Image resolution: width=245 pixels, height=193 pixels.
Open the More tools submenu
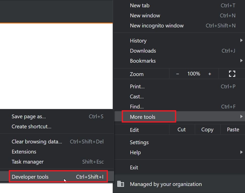tap(179, 117)
